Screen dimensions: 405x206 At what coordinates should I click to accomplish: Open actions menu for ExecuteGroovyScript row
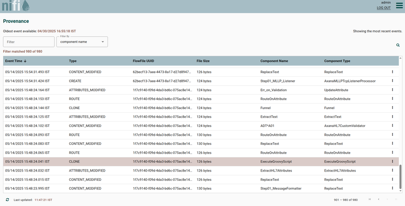[392, 161]
